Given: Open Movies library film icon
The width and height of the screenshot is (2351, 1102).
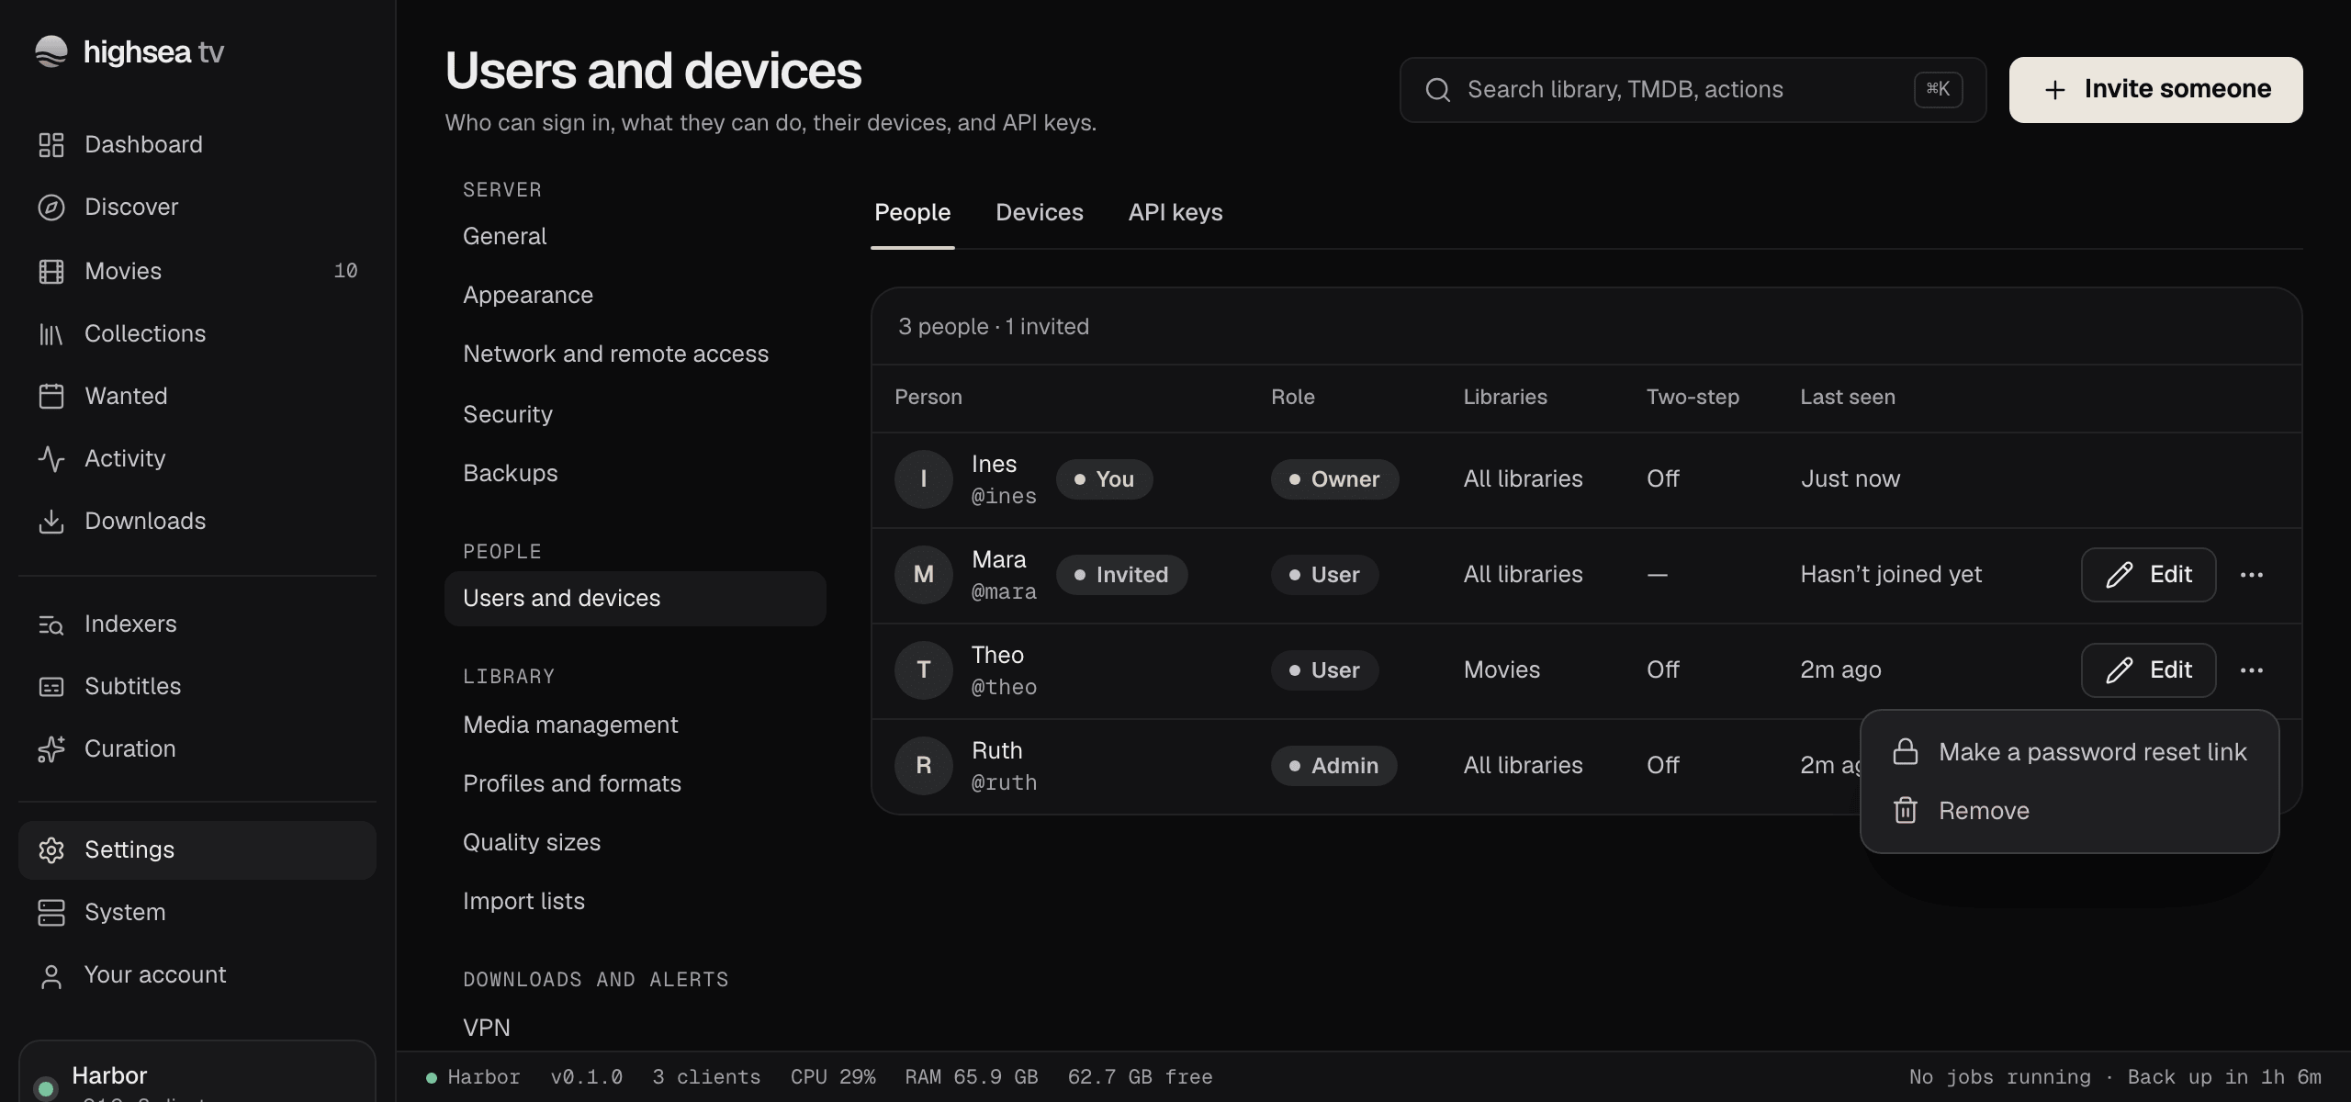Looking at the screenshot, I should (x=51, y=272).
